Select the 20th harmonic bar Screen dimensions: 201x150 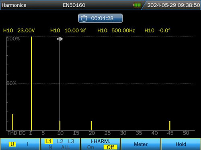(x=91, y=126)
